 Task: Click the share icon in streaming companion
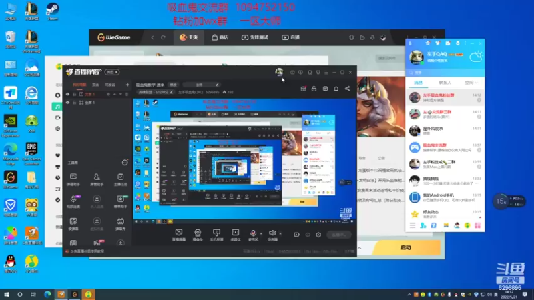click(x=347, y=89)
